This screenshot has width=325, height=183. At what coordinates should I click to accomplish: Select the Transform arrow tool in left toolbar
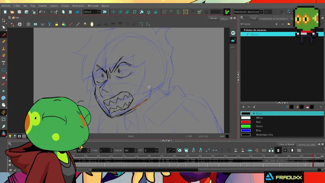(4, 20)
